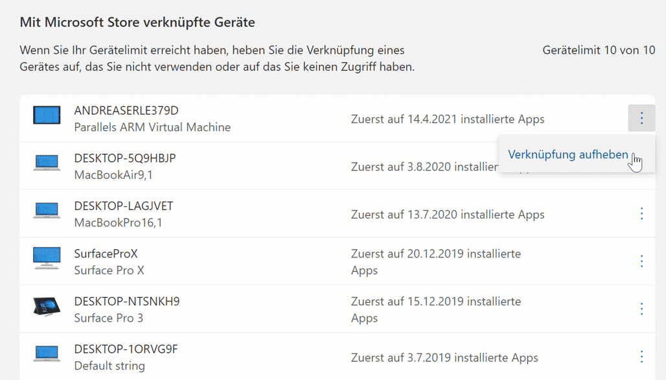Screen dimensions: 666x380
Task: Click the DESKTOP-NTSNKH9 tablet icon
Action: tap(47, 306)
